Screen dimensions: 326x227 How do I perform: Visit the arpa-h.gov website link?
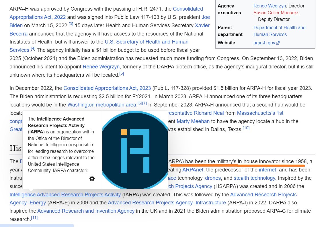[x=264, y=43]
